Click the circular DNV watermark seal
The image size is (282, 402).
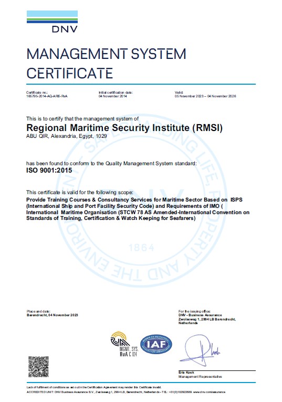click(141, 200)
